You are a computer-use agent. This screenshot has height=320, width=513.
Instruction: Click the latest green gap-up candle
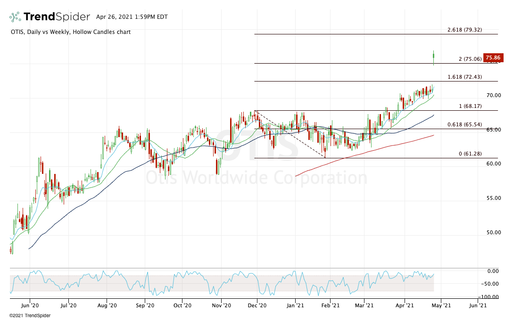point(433,57)
